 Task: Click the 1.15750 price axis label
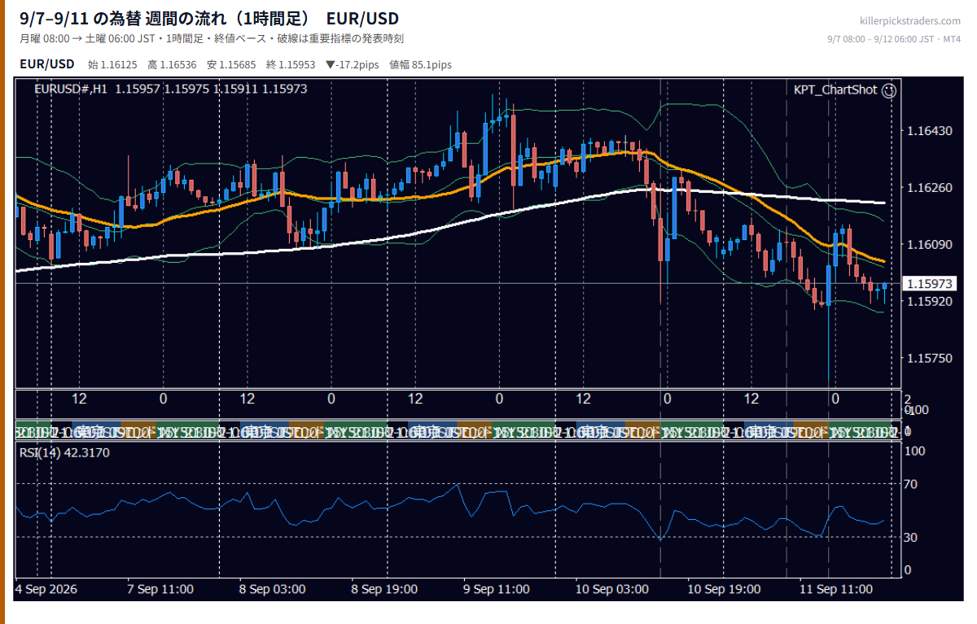pos(929,358)
